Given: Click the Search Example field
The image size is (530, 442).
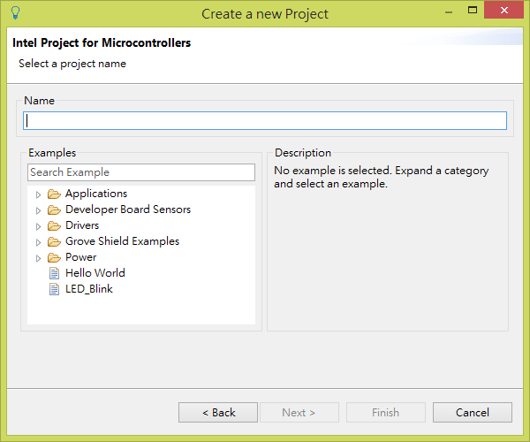Looking at the screenshot, I should tap(141, 172).
